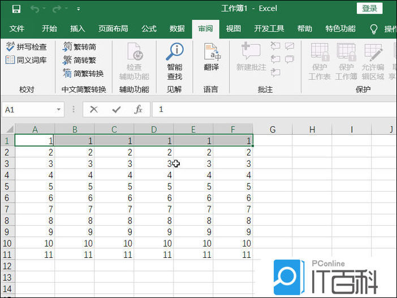
Task: Switch to the 开发工具 tab
Action: (269, 29)
